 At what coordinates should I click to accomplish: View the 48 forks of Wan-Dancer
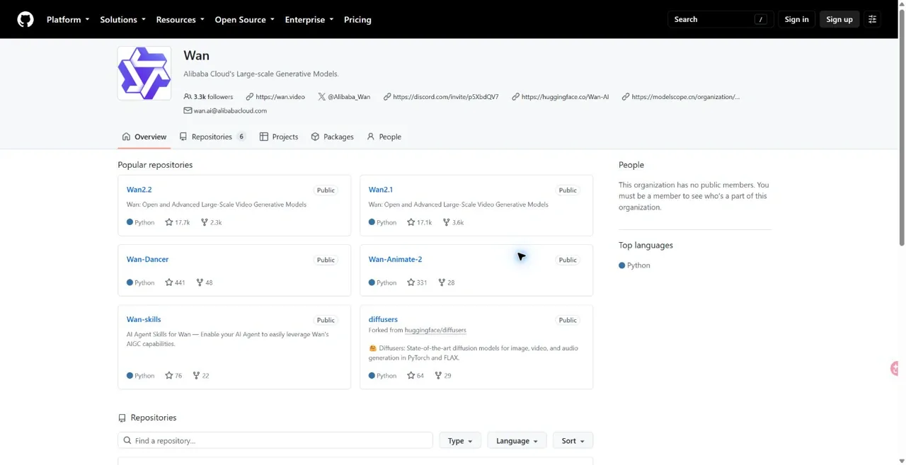204,282
